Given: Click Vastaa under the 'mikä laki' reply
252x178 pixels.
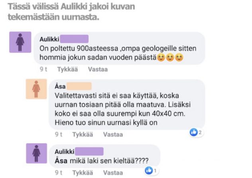Looking at the screenshot, I should pyautogui.click(x=113, y=173).
